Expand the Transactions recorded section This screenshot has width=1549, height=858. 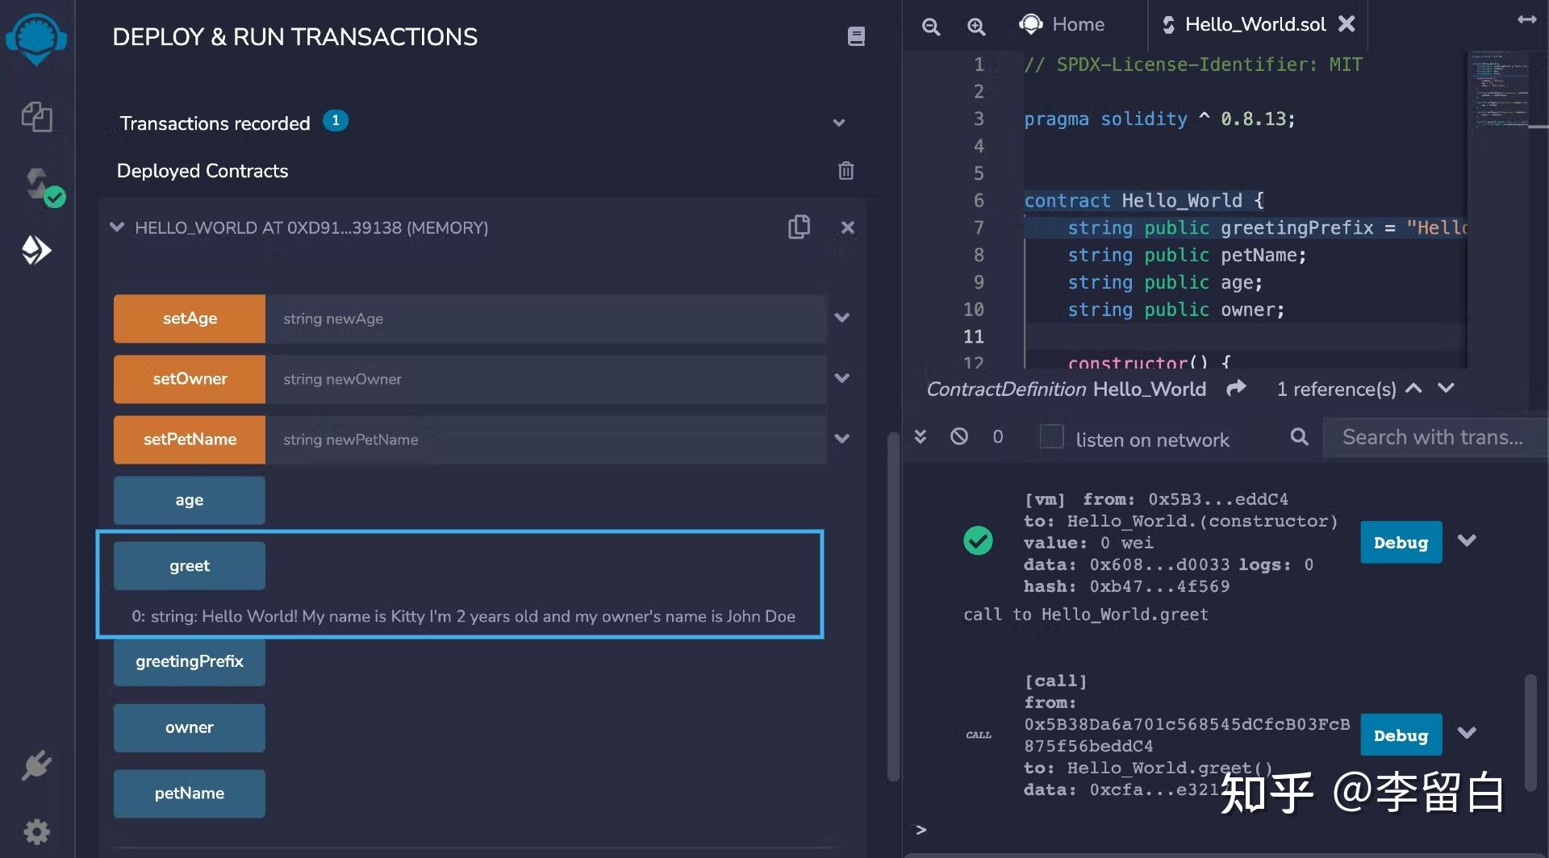(x=839, y=123)
